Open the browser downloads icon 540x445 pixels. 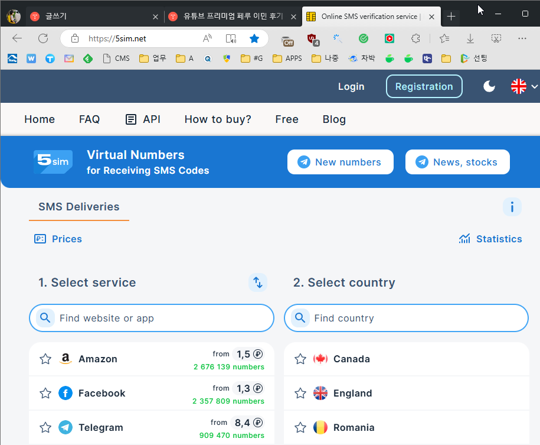(470, 38)
